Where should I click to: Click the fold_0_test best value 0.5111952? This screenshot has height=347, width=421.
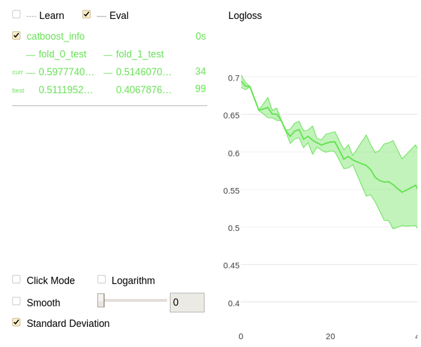[x=66, y=90]
